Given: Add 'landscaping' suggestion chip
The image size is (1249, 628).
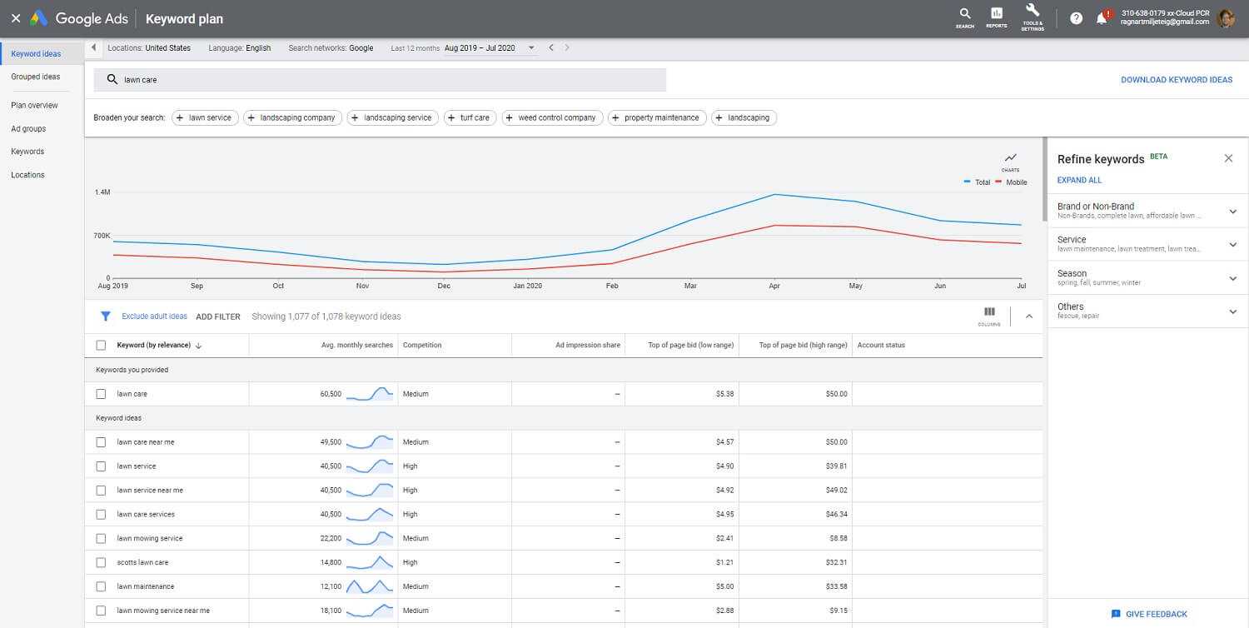Looking at the screenshot, I should [744, 117].
